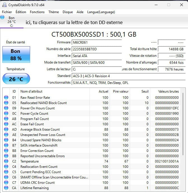The width and height of the screenshot is (188, 193).
Task: Click raw value 000000001DFC of Power On Hours
Action: (167, 108)
